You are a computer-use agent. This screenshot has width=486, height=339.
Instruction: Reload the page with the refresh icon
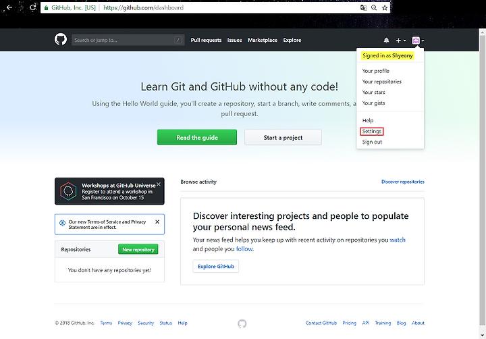(33, 7)
